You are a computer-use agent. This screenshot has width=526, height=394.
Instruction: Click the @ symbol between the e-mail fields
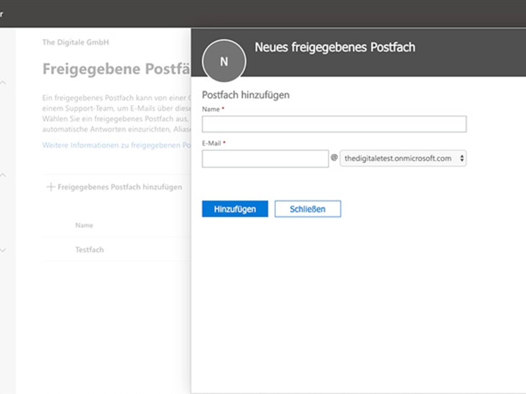(334, 158)
